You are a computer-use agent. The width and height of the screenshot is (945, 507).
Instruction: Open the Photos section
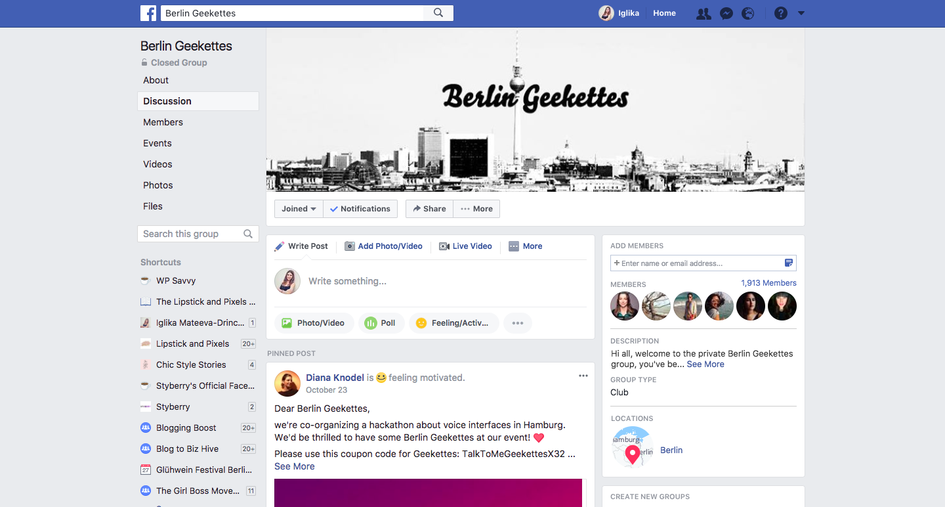click(x=158, y=185)
